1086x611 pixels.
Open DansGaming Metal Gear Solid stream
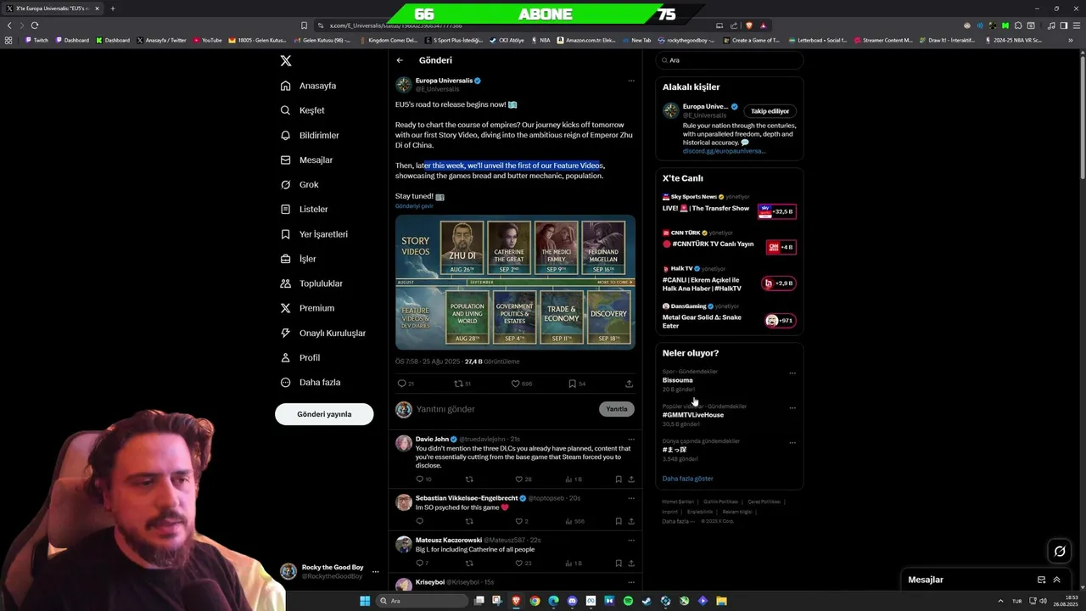(730, 317)
